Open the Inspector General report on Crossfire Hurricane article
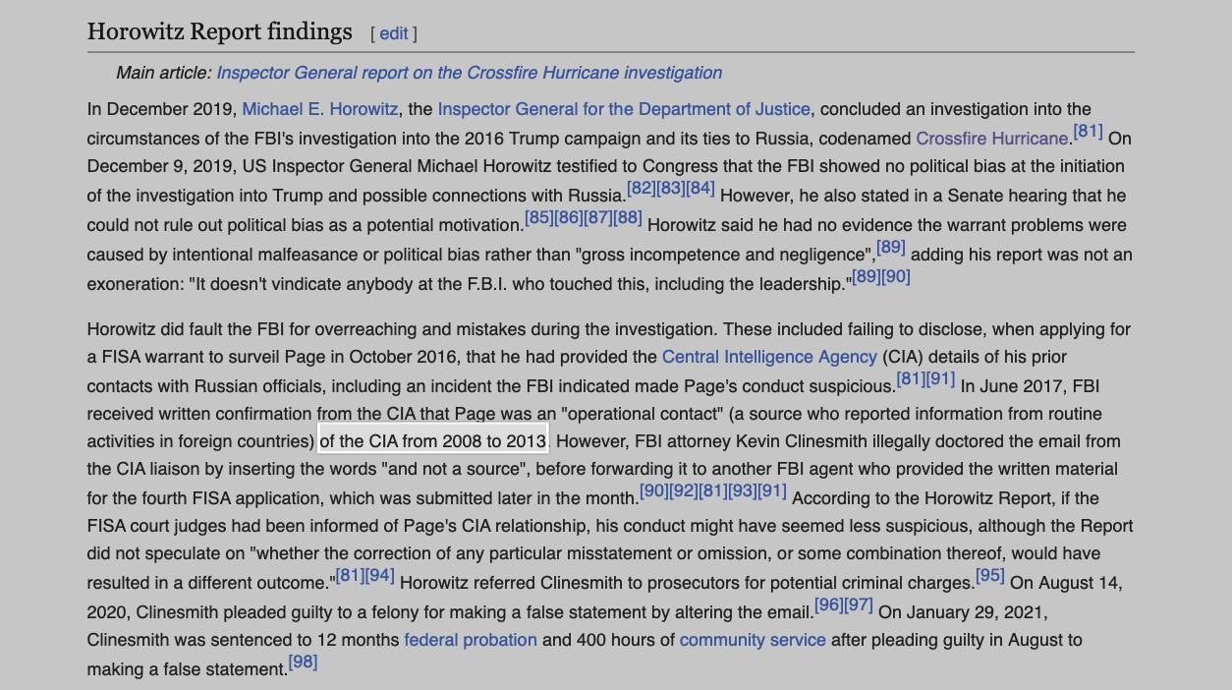The height and width of the screenshot is (690, 1232). click(469, 73)
